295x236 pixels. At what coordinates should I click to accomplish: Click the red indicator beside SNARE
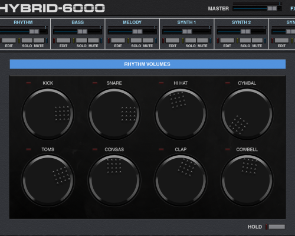click(x=95, y=83)
